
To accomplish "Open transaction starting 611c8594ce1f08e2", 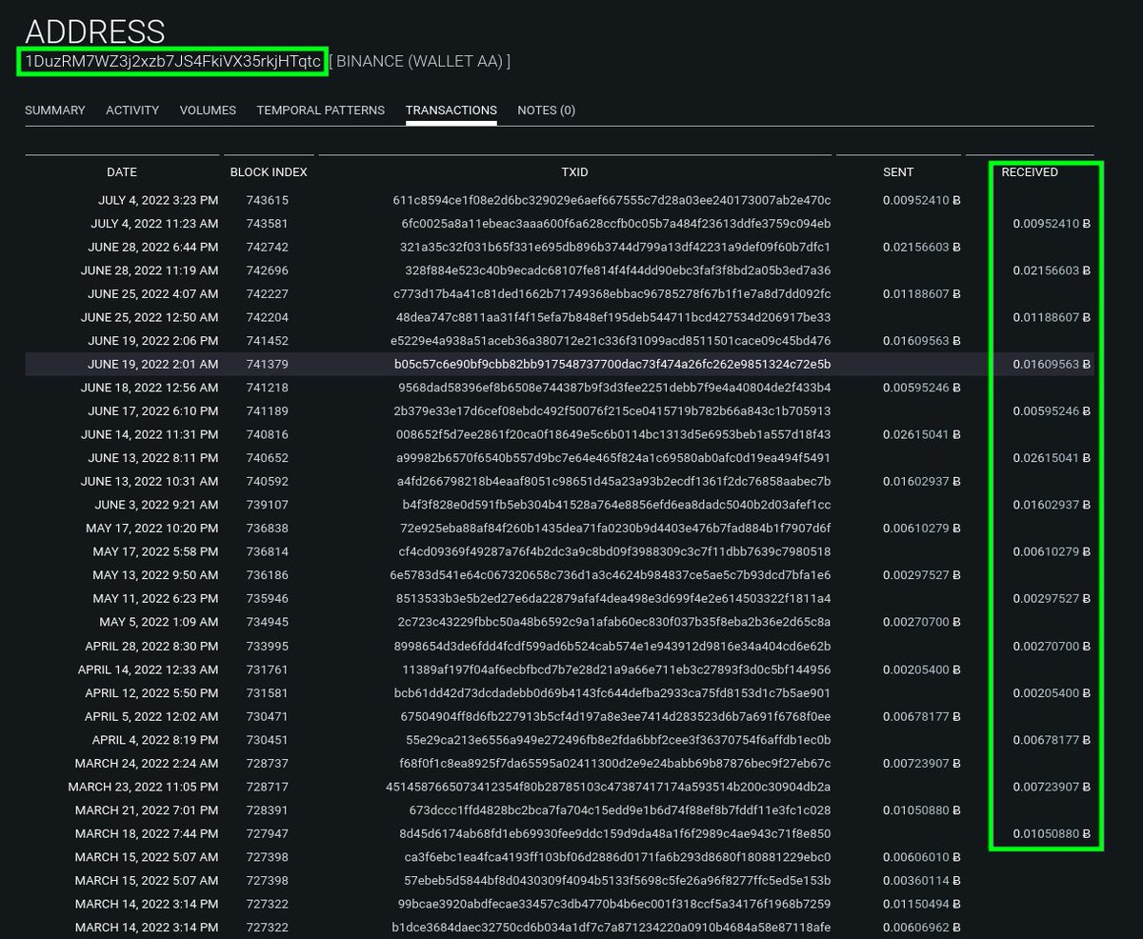I will pos(612,200).
